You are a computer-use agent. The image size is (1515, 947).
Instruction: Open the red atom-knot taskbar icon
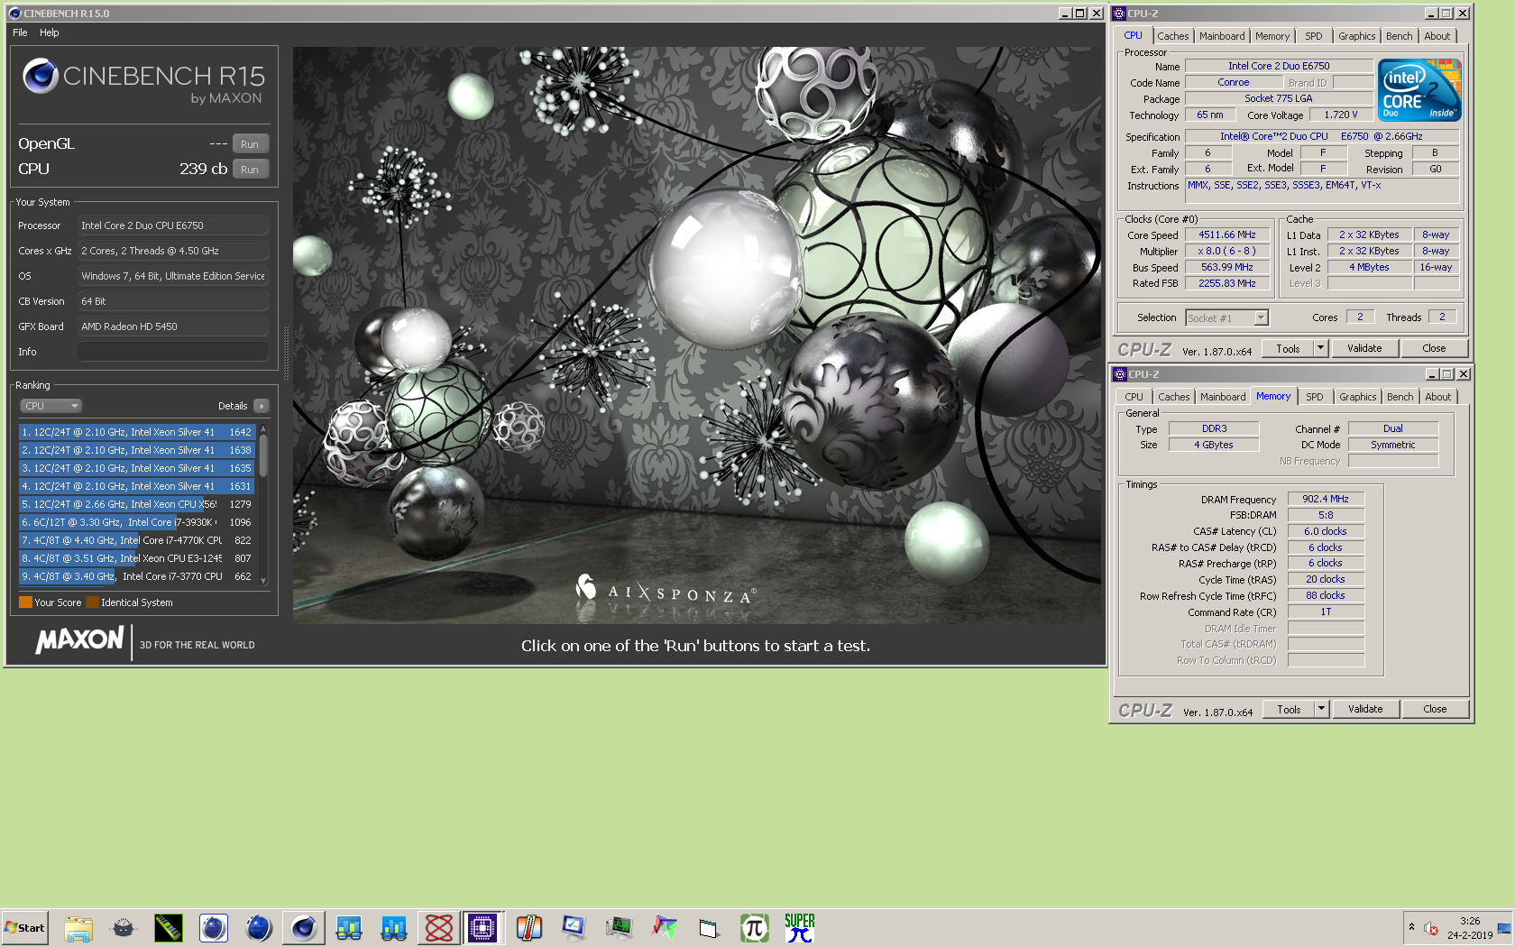pos(439,928)
